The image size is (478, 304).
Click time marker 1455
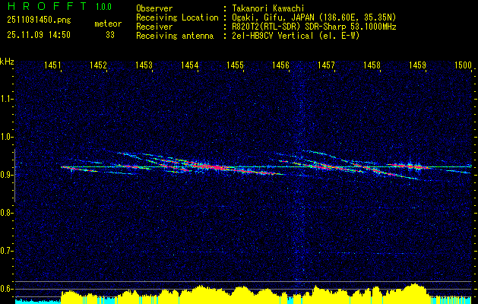236,65
